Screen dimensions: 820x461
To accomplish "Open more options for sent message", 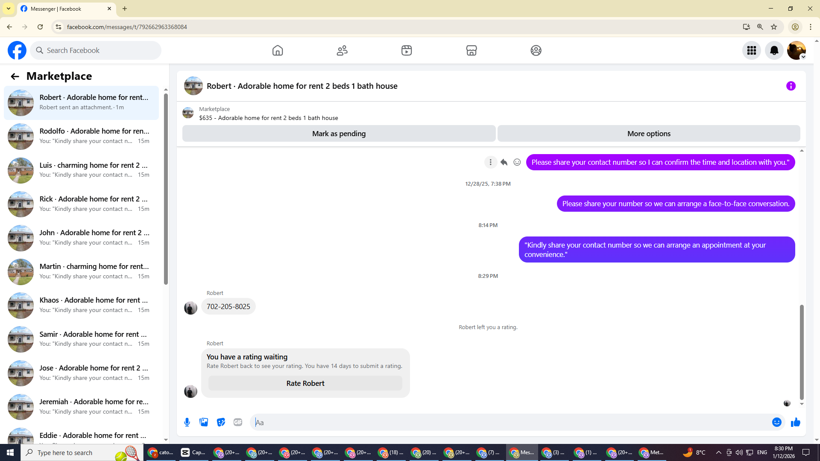I will [490, 162].
